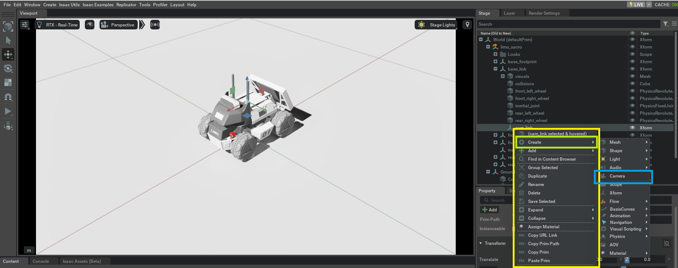Toggle visibility of limo_xacro prim
This screenshot has height=268, width=678.
click(x=632, y=47)
